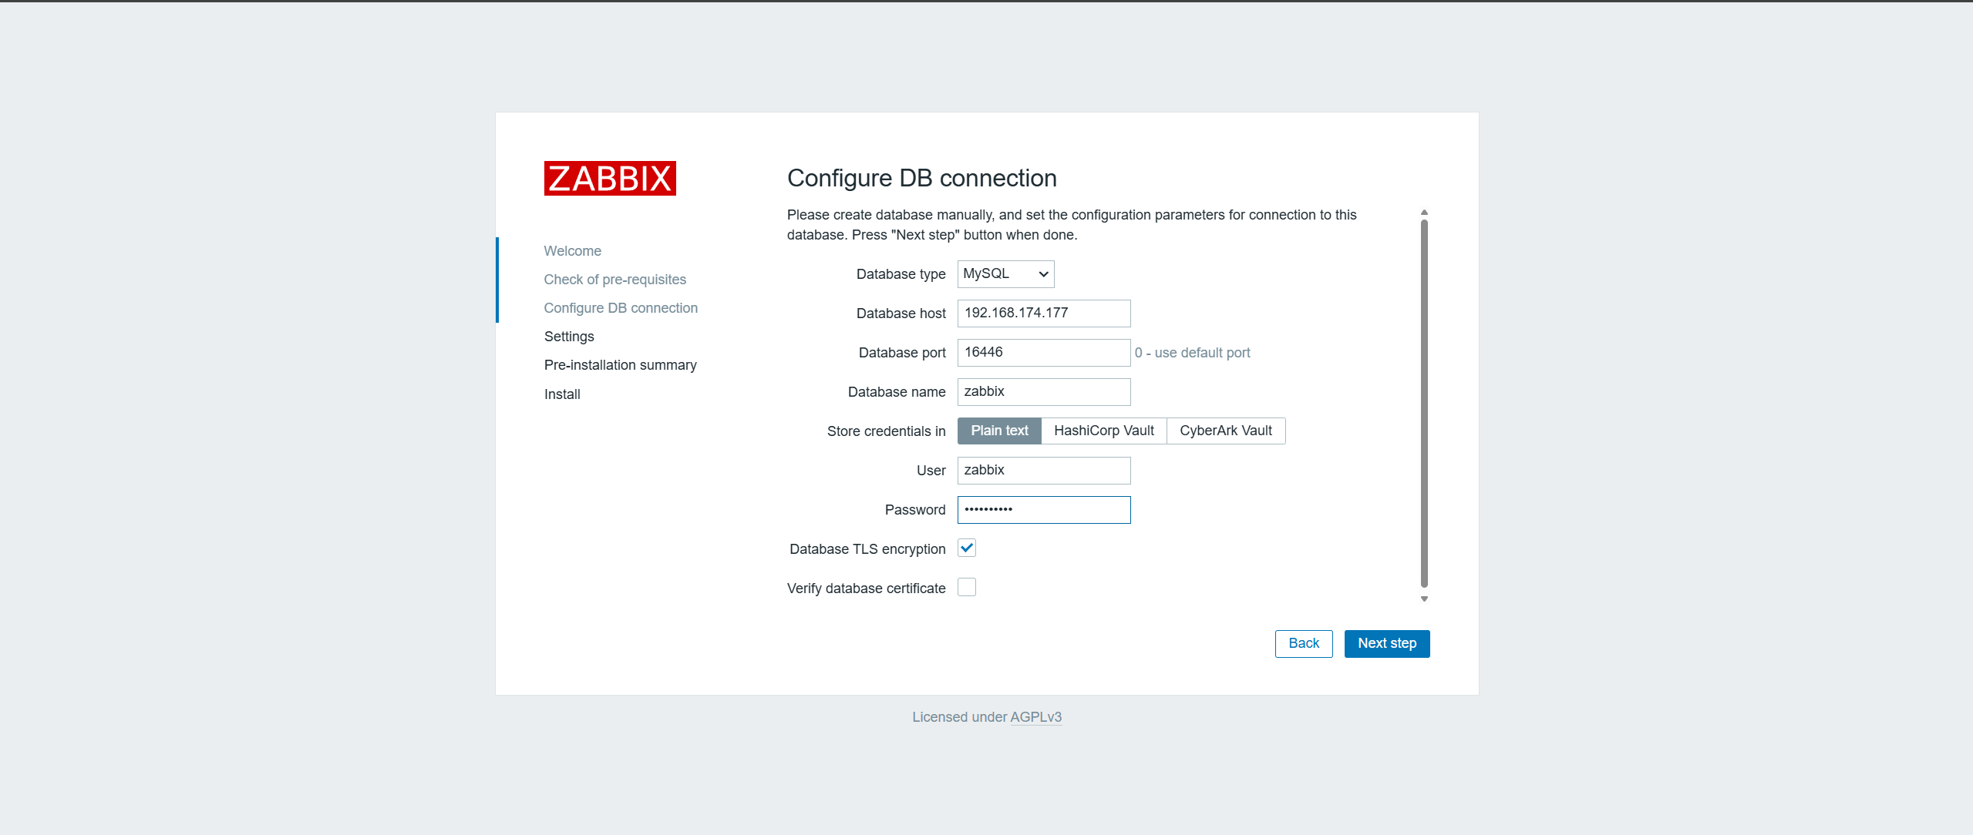Click the Next step button

(x=1387, y=644)
